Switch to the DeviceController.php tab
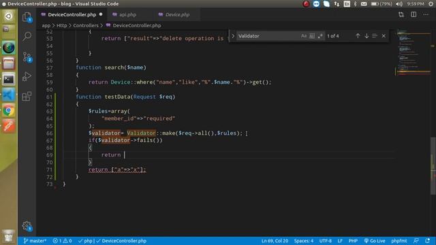436x245 pixels. [72, 14]
